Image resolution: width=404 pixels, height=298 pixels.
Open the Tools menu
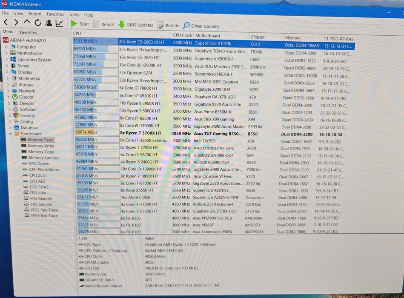click(74, 14)
